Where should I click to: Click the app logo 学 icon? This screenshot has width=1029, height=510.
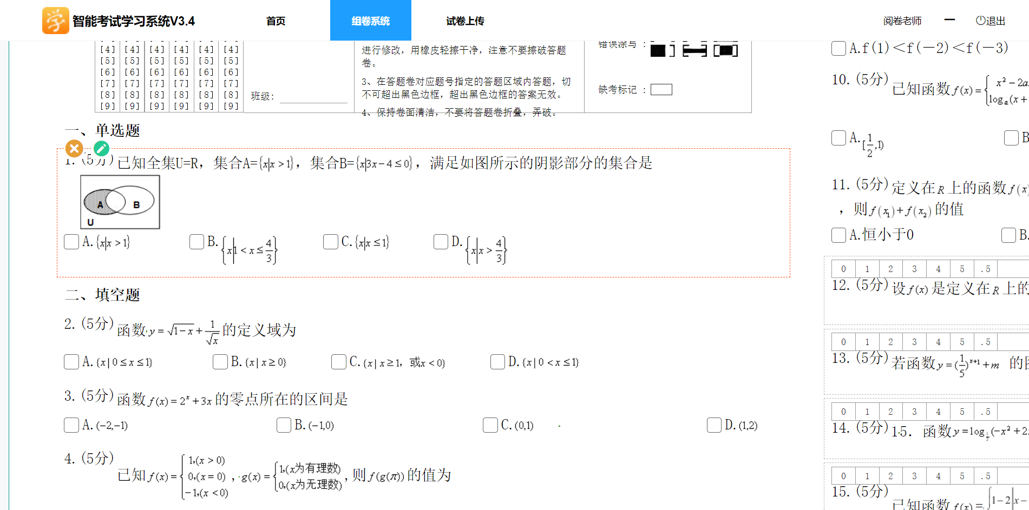point(56,21)
